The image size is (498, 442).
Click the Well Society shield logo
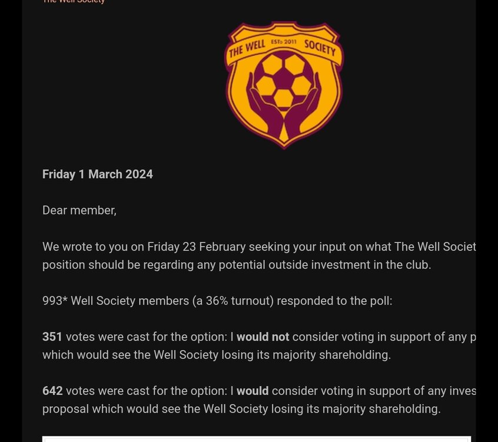(284, 85)
